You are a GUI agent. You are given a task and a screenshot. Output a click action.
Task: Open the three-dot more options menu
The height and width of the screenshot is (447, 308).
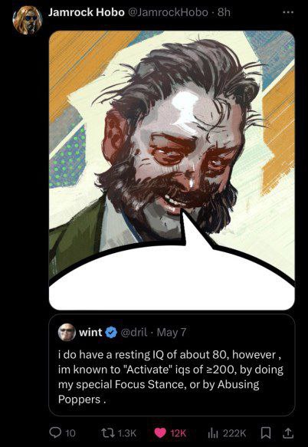pyautogui.click(x=288, y=13)
